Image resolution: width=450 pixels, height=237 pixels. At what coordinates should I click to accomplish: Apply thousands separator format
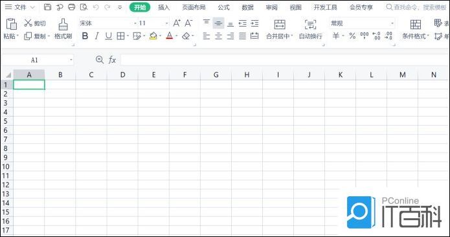tap(365, 36)
